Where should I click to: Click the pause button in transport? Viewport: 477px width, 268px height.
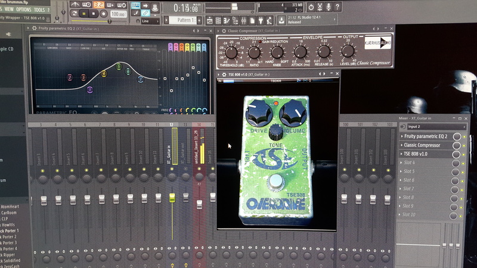(83, 14)
